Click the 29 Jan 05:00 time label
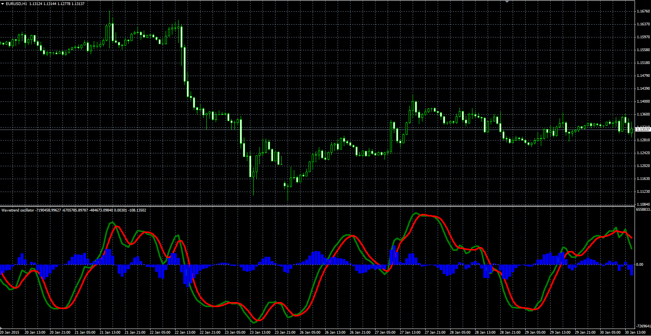This screenshot has height=336, width=651. pos(535,332)
